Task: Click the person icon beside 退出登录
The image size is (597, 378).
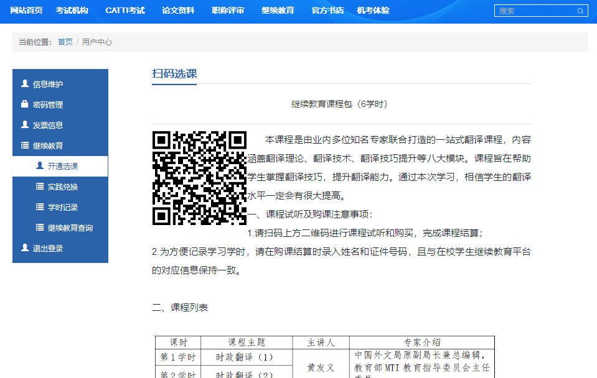Action: [x=25, y=248]
